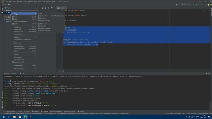
Task: Click the Python interpreter status bar entry
Action: [203, 113]
